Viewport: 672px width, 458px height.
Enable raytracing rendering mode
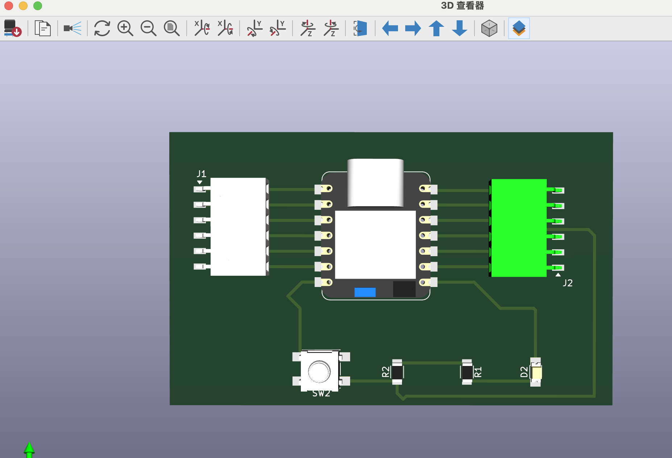(72, 28)
